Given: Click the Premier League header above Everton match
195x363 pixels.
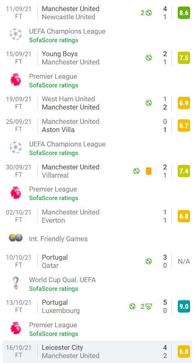Looking at the screenshot, I should tap(53, 189).
